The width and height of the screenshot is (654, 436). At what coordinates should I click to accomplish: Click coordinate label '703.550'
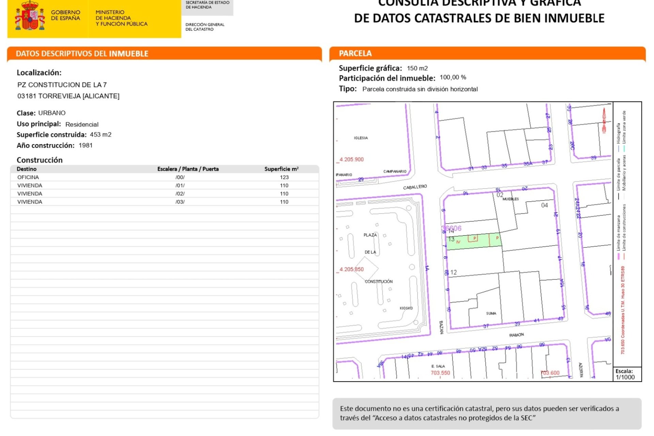click(x=440, y=373)
